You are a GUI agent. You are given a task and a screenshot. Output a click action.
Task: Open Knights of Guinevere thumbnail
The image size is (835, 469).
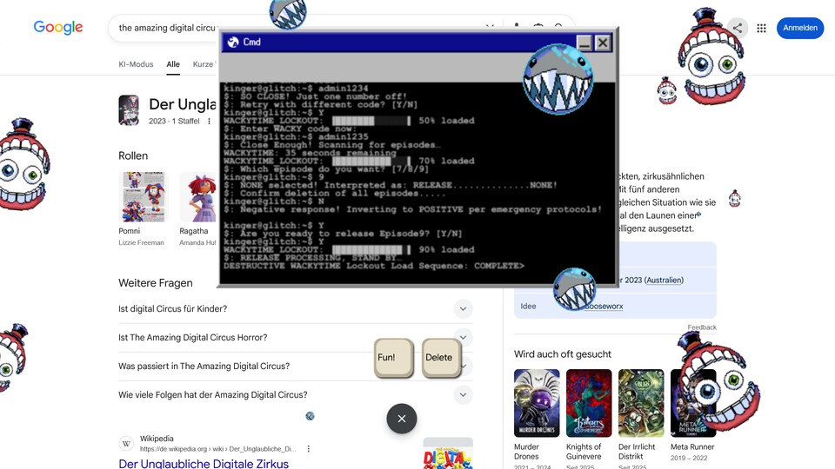pyautogui.click(x=589, y=403)
